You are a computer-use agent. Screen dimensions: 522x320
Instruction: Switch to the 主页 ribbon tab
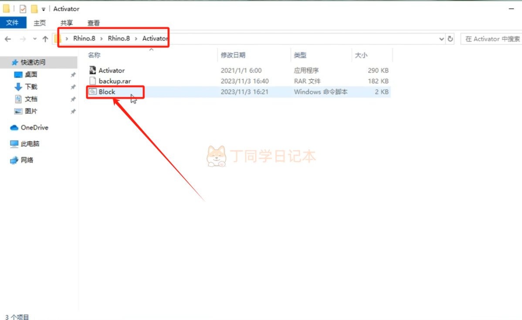[40, 23]
